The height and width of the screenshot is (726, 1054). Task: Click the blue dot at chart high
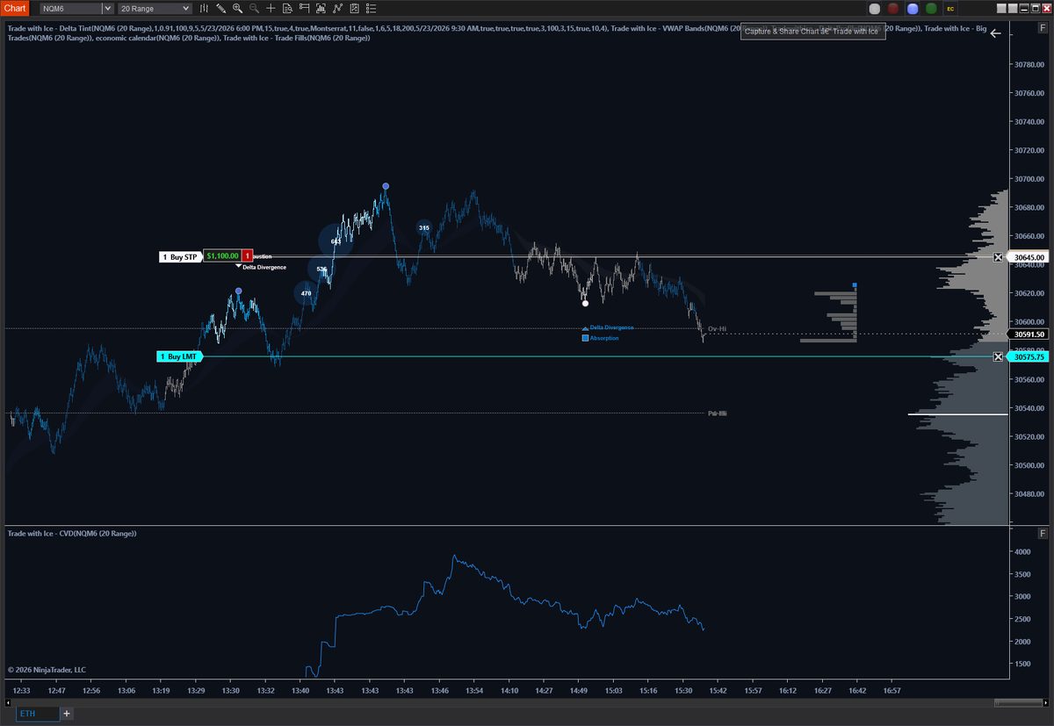pyautogui.click(x=386, y=186)
